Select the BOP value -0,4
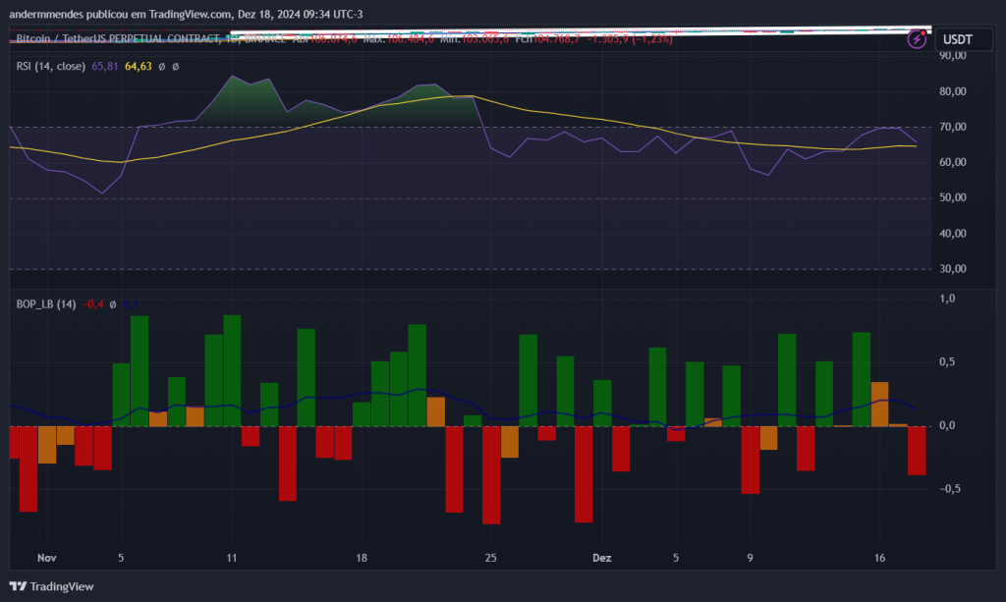 (x=93, y=303)
